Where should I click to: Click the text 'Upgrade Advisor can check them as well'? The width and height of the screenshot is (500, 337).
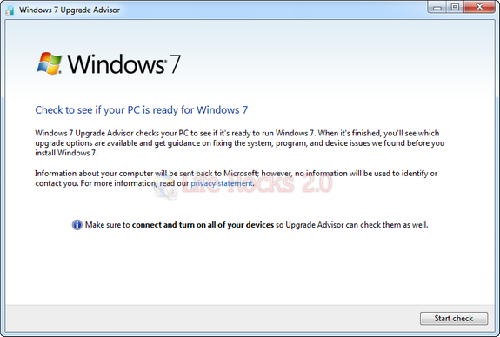(357, 225)
